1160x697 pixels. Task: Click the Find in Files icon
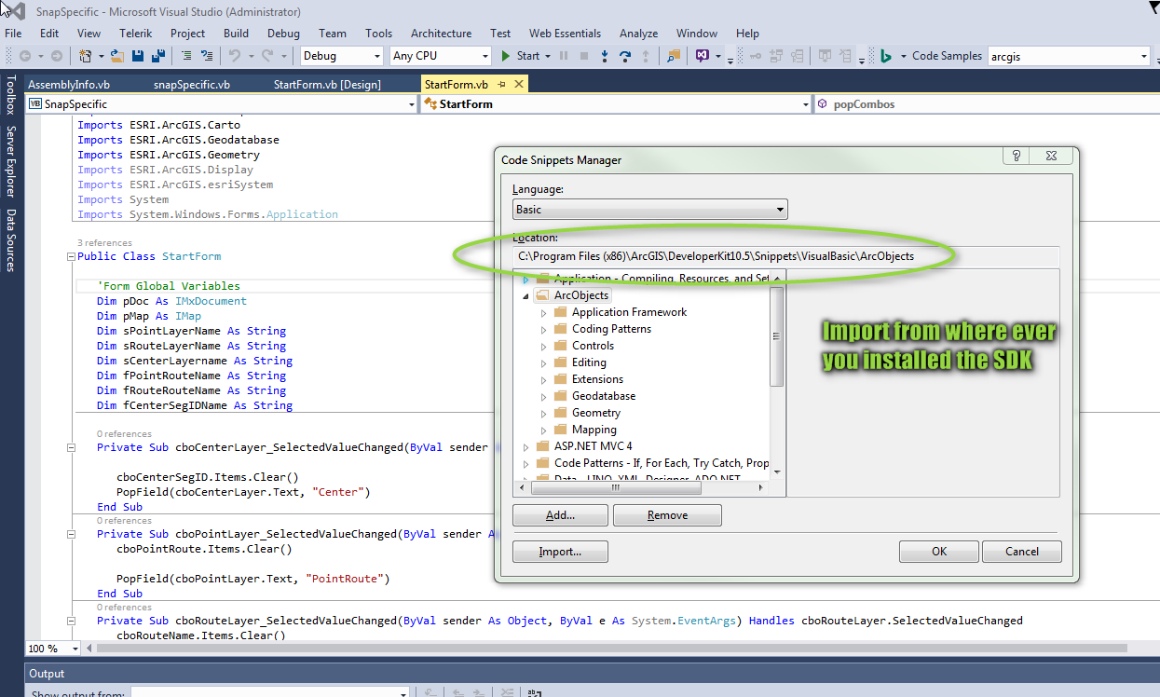point(674,56)
